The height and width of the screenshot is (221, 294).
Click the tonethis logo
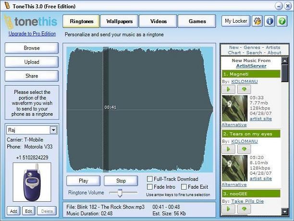click(31, 22)
